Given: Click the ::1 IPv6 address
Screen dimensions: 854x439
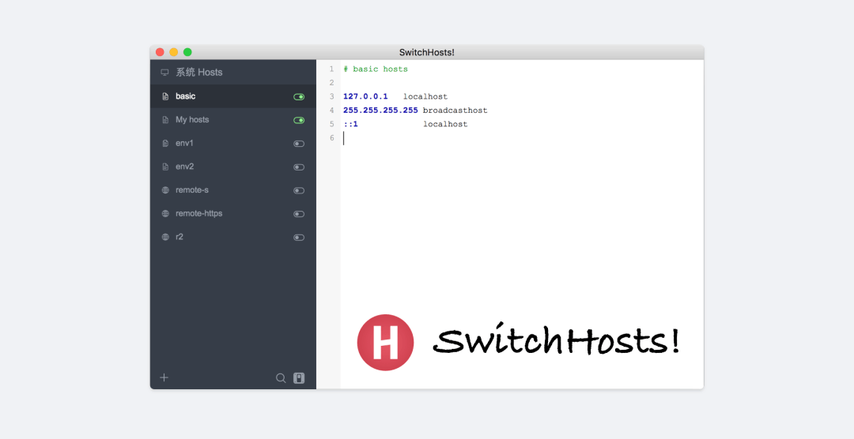Looking at the screenshot, I should 351,124.
